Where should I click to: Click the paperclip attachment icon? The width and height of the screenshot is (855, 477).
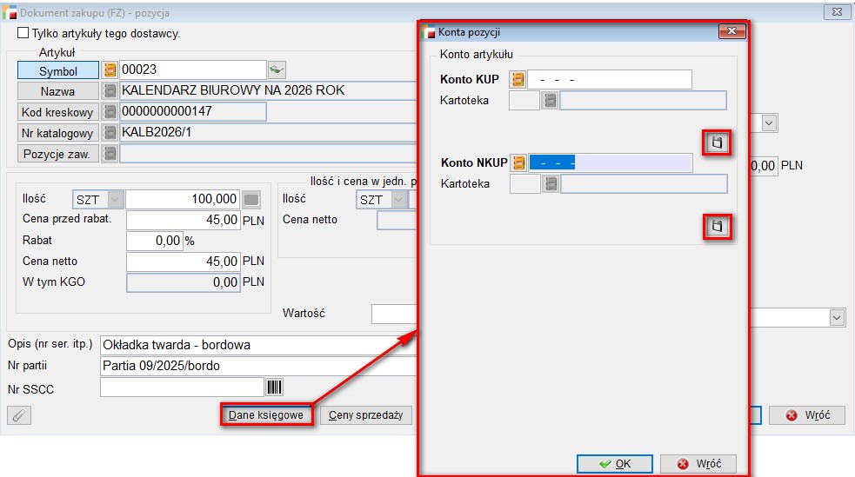[18, 415]
